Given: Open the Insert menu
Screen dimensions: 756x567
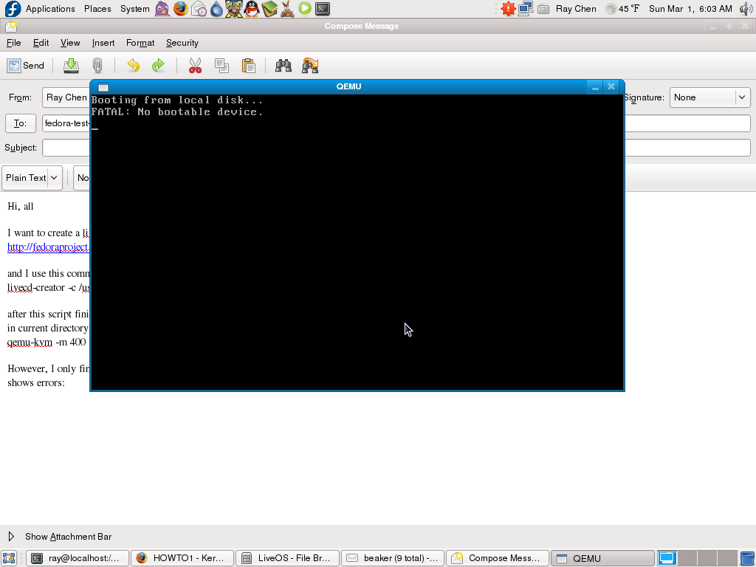Looking at the screenshot, I should [103, 43].
